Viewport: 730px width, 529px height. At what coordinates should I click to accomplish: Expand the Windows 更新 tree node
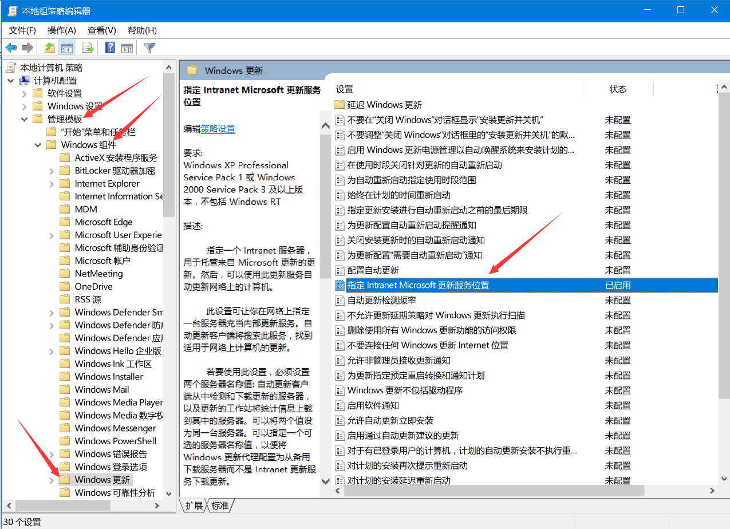point(52,480)
